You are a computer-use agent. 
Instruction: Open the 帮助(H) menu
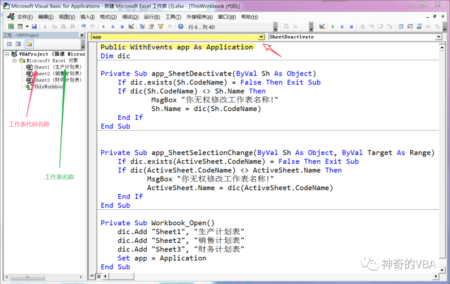[250, 17]
